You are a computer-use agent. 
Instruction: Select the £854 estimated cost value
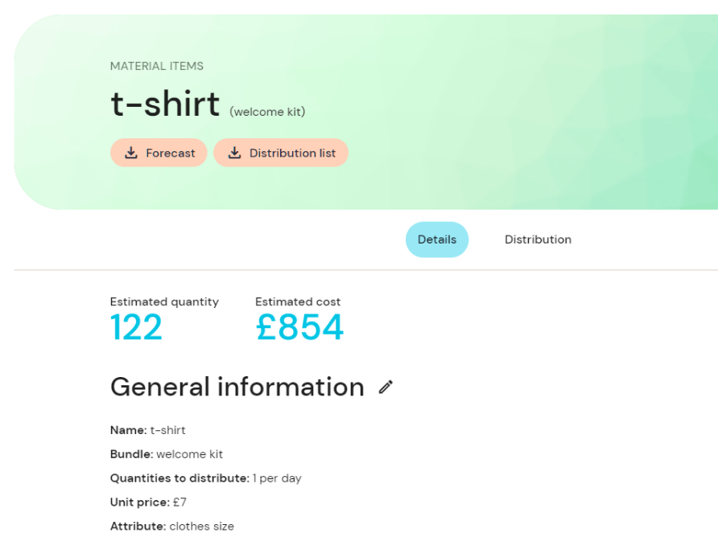click(x=299, y=327)
